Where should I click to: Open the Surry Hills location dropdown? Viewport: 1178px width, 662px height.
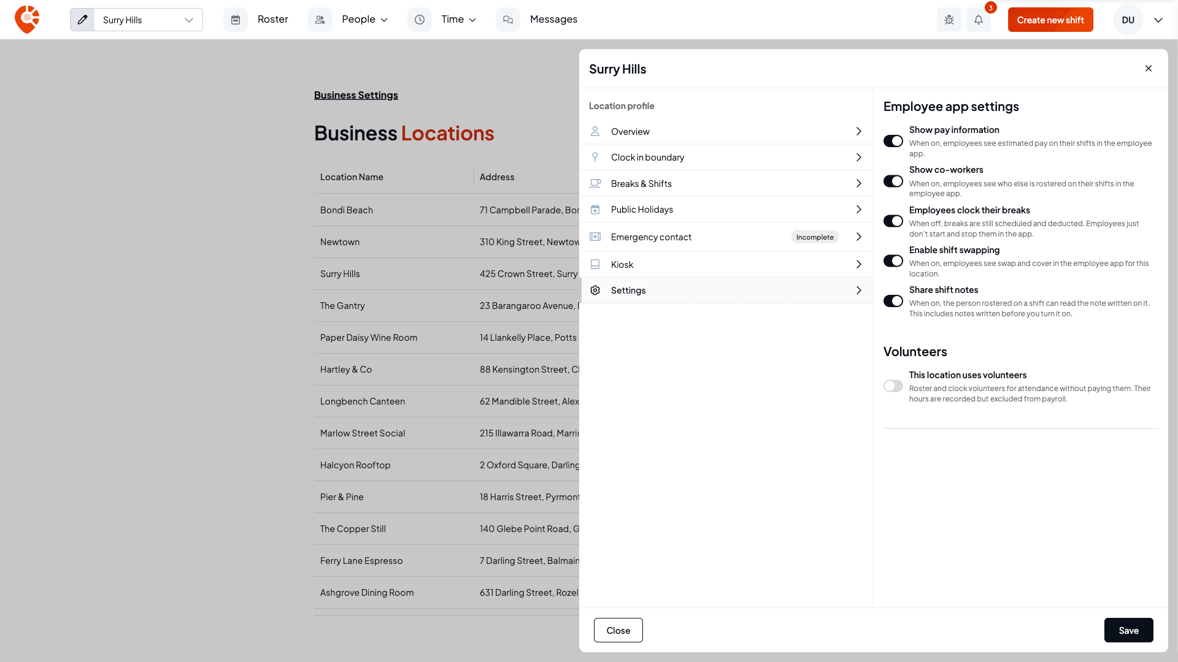click(x=148, y=20)
